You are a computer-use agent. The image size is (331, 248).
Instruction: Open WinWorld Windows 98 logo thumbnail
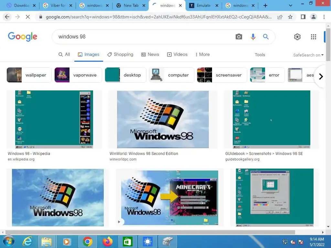163,119
